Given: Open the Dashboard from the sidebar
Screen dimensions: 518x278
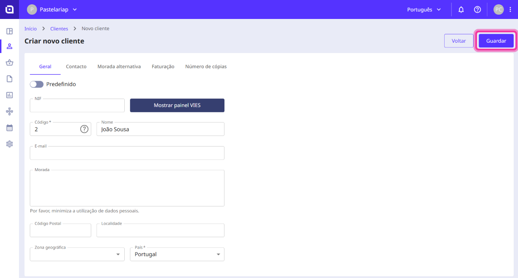Looking at the screenshot, I should coord(9,31).
